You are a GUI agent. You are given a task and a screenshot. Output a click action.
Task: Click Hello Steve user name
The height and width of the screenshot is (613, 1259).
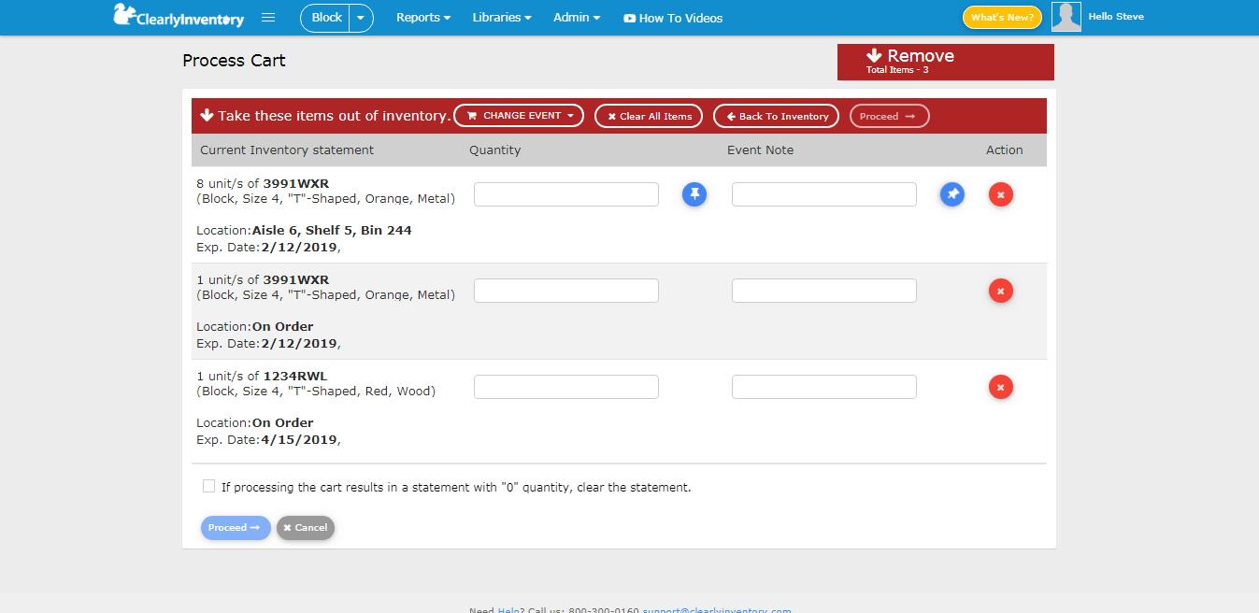point(1116,17)
